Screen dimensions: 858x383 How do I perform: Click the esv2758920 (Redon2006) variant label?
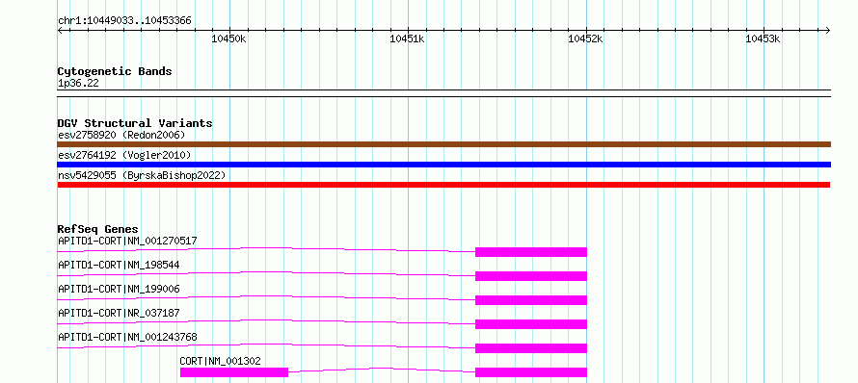(121, 135)
